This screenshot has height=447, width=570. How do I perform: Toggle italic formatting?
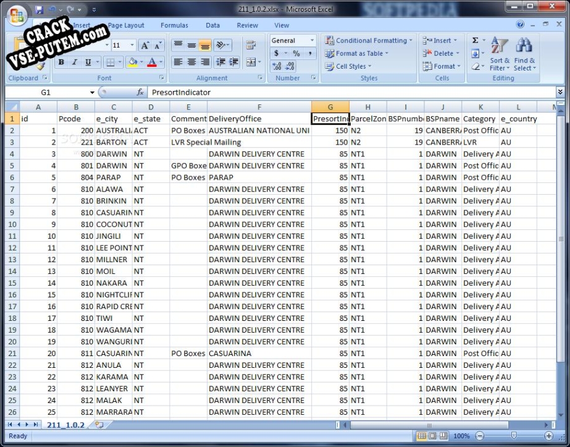click(x=75, y=62)
